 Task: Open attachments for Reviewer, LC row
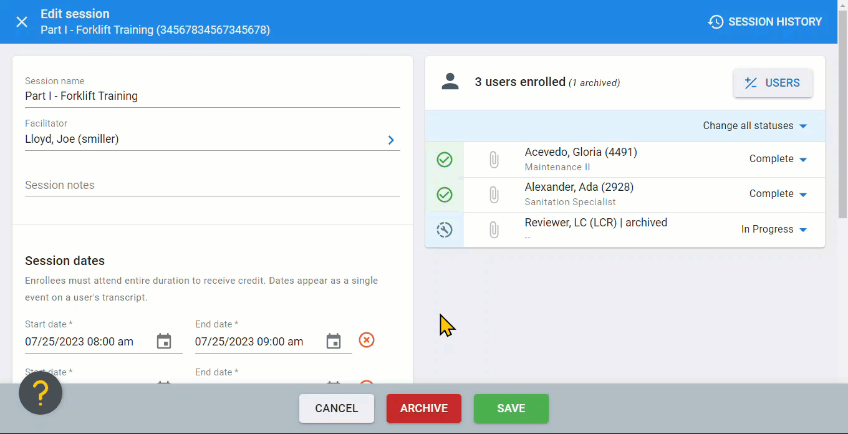[493, 230]
